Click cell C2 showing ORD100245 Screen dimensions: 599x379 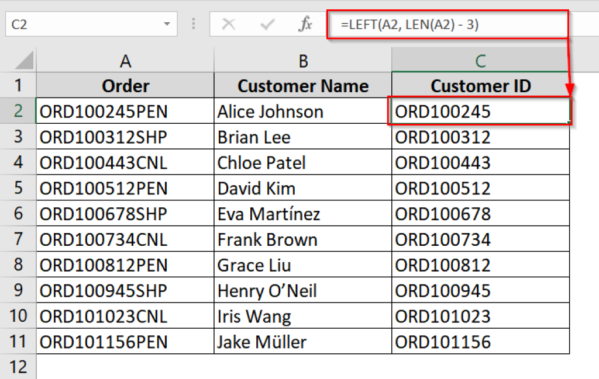point(480,111)
